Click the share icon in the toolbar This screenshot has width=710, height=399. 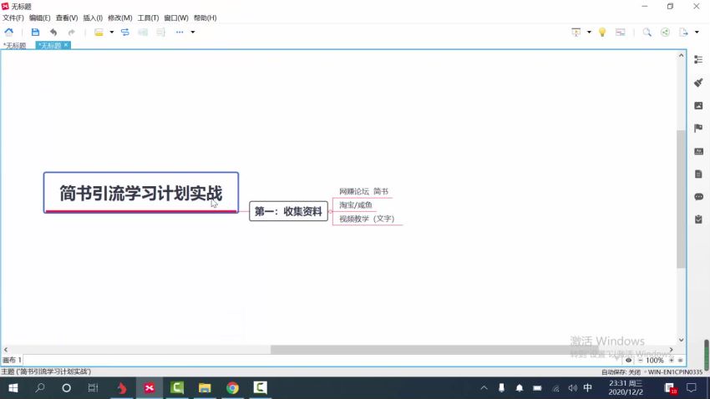pos(665,32)
